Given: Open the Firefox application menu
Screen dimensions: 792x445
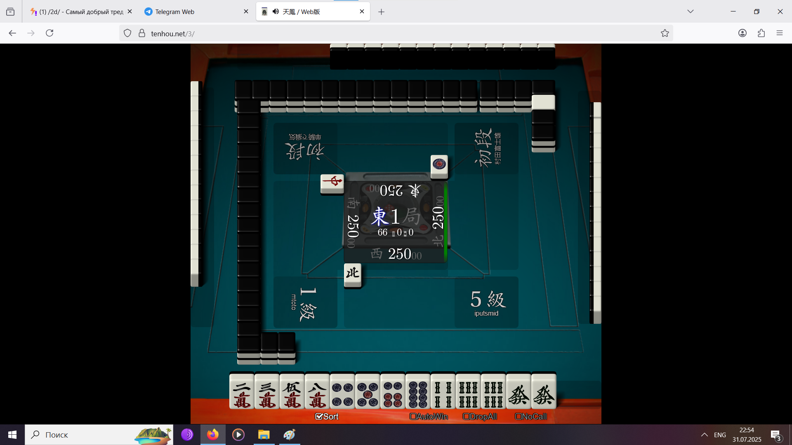Looking at the screenshot, I should [x=779, y=33].
